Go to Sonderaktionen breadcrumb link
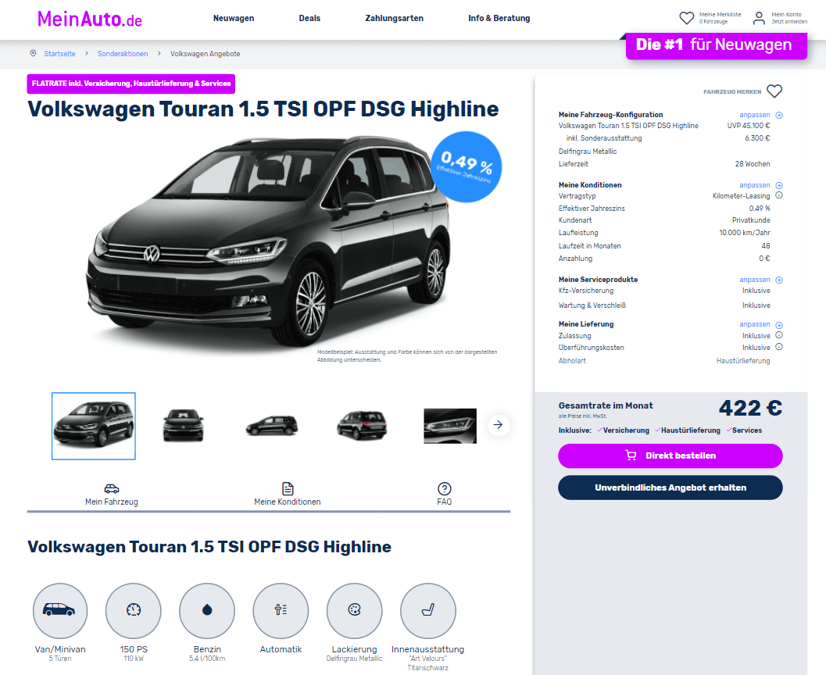826x675 pixels. 123,54
